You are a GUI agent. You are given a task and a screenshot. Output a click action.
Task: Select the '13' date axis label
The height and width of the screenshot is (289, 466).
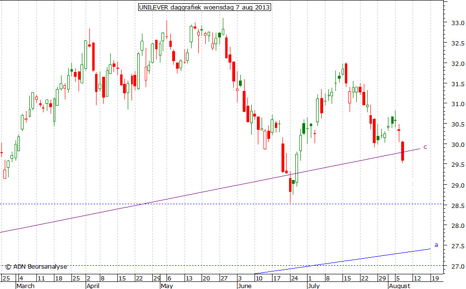189,279
